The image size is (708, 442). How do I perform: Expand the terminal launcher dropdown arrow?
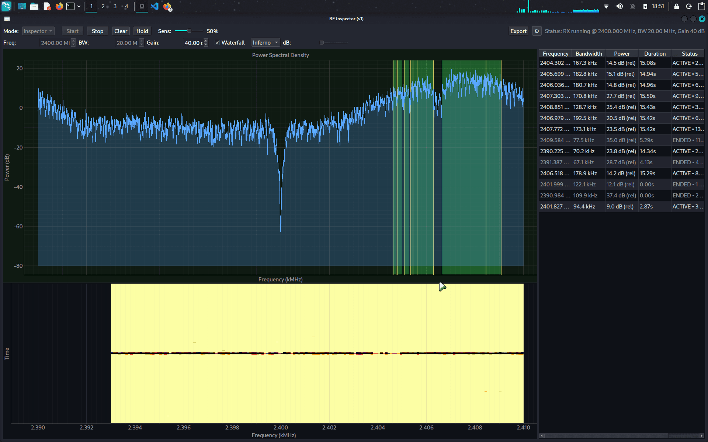[x=79, y=6]
